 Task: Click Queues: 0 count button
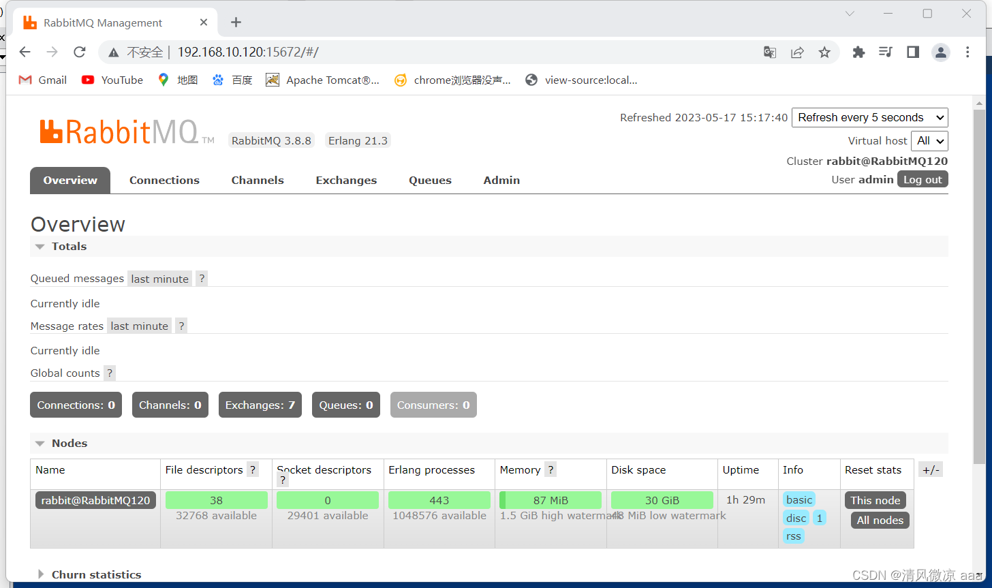pyautogui.click(x=346, y=405)
